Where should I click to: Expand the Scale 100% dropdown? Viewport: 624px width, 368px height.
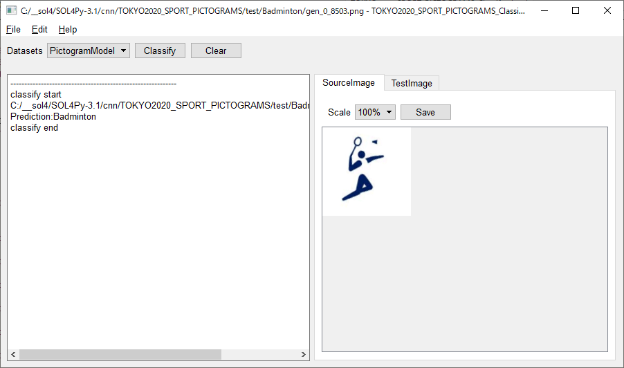coord(375,112)
